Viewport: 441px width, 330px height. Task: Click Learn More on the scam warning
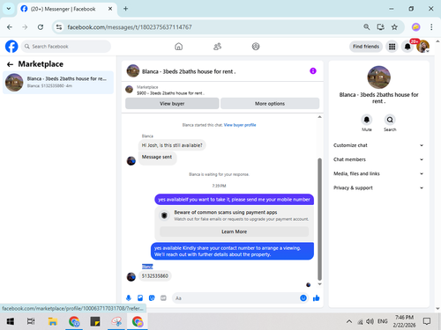(x=235, y=231)
